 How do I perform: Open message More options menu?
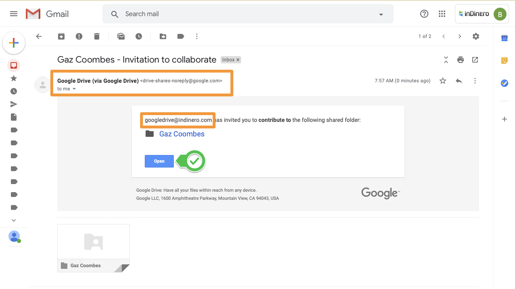tap(475, 81)
